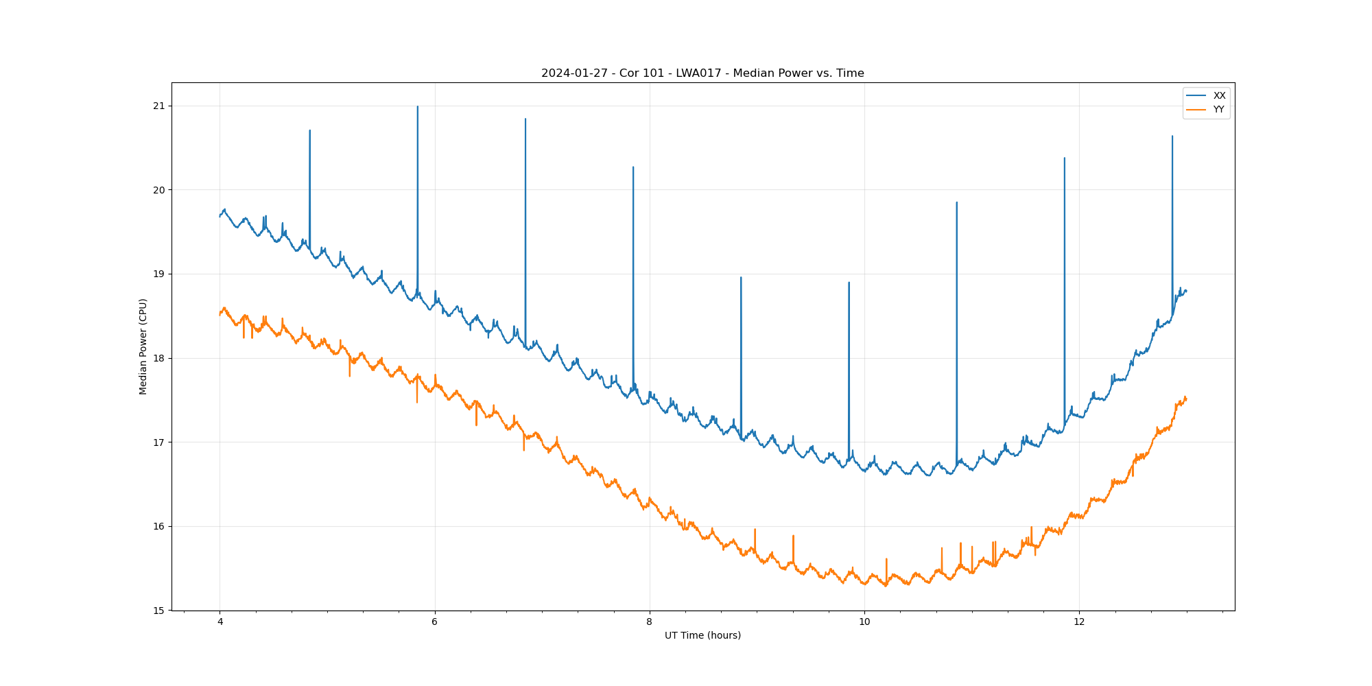Click the blue spike peak just before hour 9
This screenshot has height=686, width=1372.
click(x=741, y=278)
